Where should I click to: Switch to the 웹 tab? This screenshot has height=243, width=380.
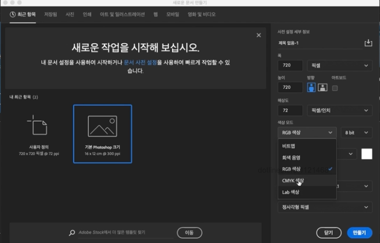click(156, 15)
